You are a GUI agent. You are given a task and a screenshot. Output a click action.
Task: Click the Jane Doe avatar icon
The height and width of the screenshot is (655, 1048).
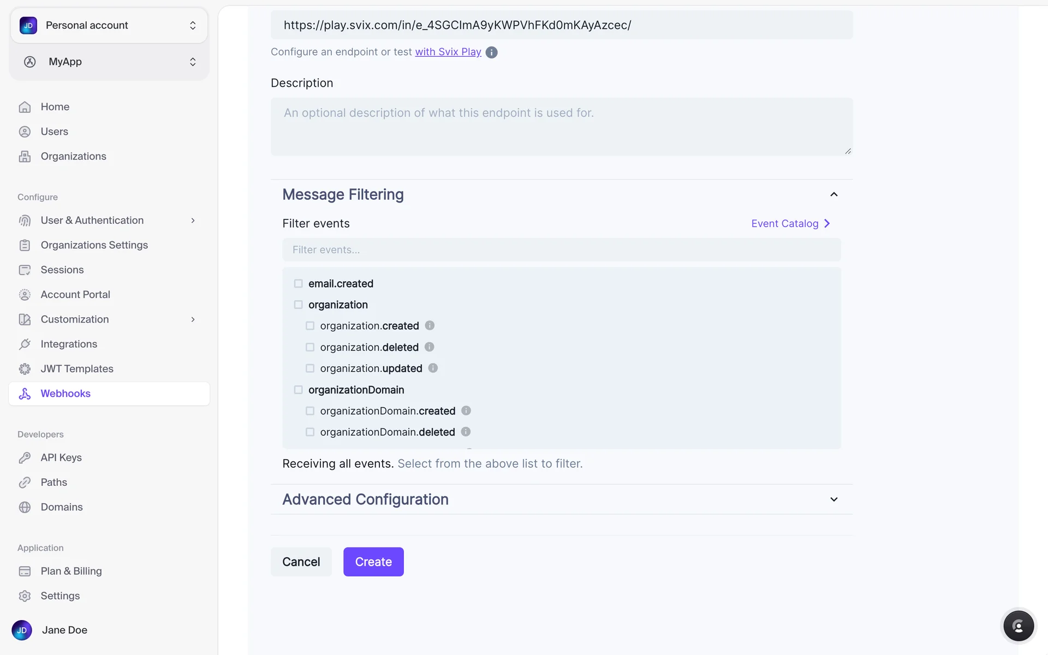[x=22, y=630]
